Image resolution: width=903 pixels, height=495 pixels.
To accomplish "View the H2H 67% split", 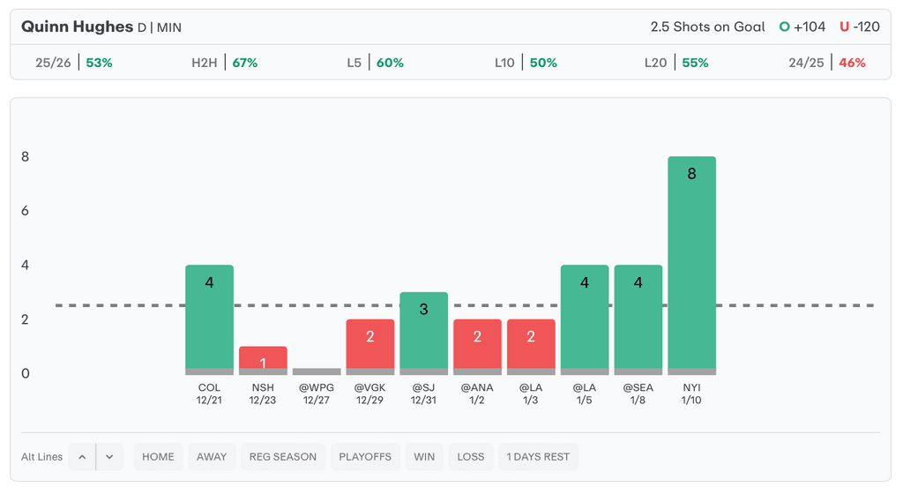I will click(x=224, y=63).
